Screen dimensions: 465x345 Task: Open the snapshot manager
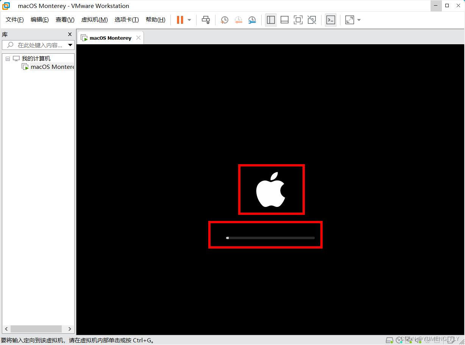tap(252, 20)
